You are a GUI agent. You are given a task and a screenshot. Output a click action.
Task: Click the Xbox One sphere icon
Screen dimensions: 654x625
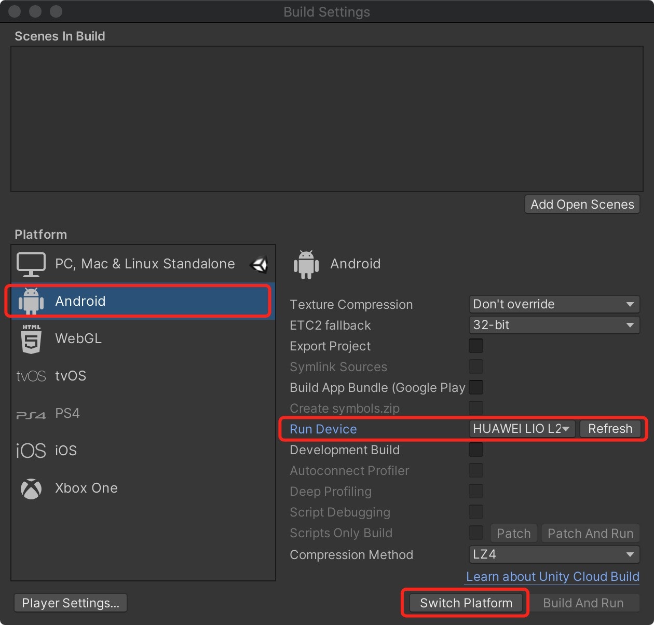[31, 488]
